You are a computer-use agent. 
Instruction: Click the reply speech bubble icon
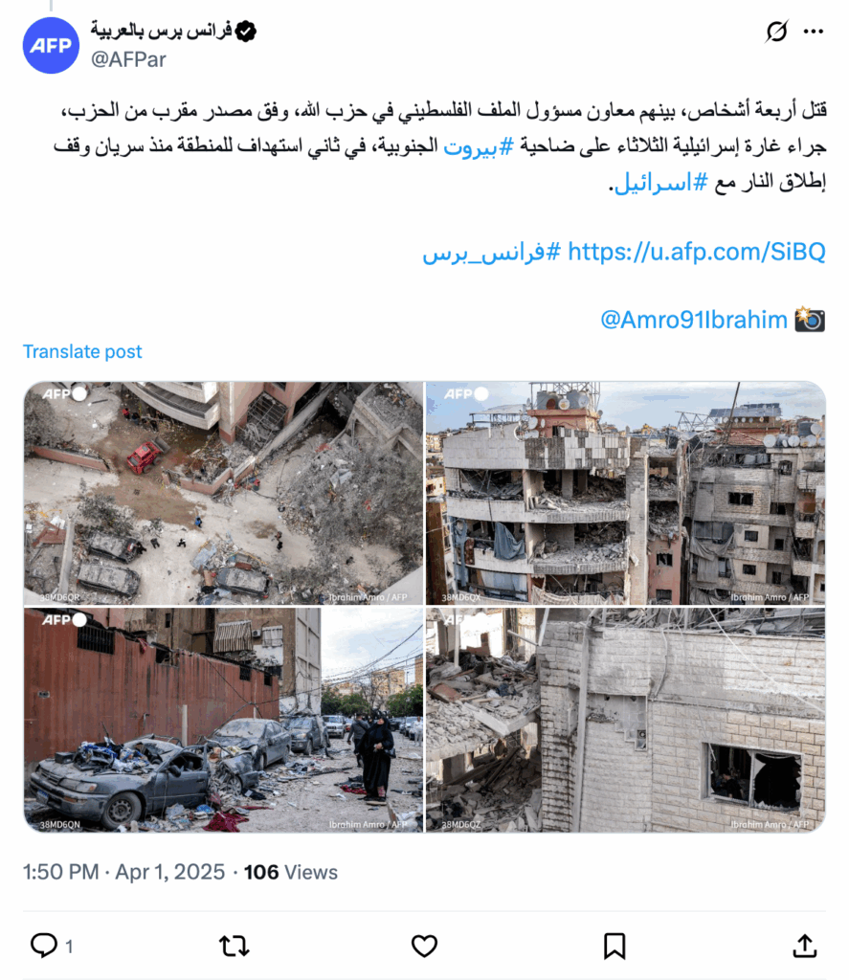click(x=44, y=946)
